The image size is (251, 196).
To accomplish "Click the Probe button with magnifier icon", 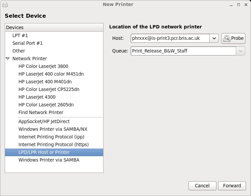I will click(x=233, y=38).
